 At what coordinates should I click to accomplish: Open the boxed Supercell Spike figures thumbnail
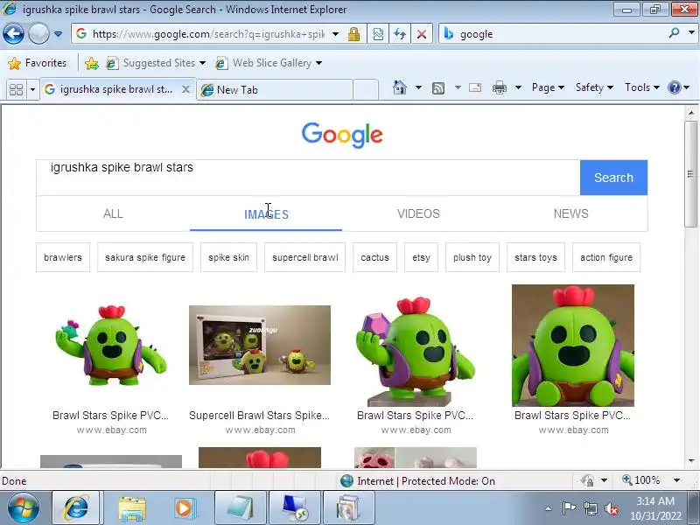pos(260,345)
